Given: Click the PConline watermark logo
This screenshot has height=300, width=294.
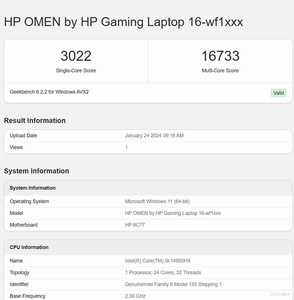Looking at the screenshot, I should click(x=280, y=294).
